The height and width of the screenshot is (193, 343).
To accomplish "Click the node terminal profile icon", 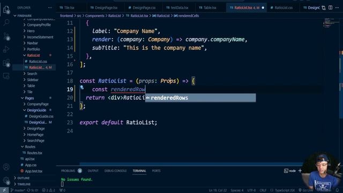I will tap(290, 170).
